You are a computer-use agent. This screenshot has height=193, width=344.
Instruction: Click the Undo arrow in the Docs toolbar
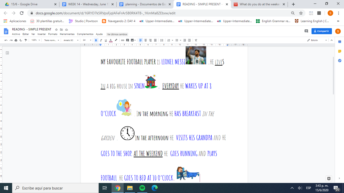(x=6, y=40)
